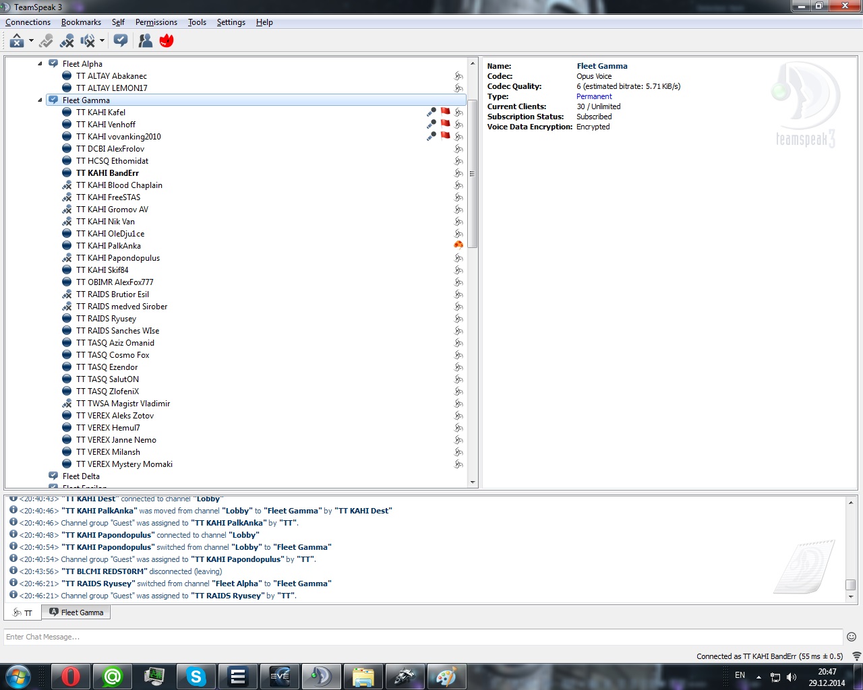Click the muted-mic status icon of TT KAHI FreeSTAS
The image size is (863, 690).
coord(67,197)
